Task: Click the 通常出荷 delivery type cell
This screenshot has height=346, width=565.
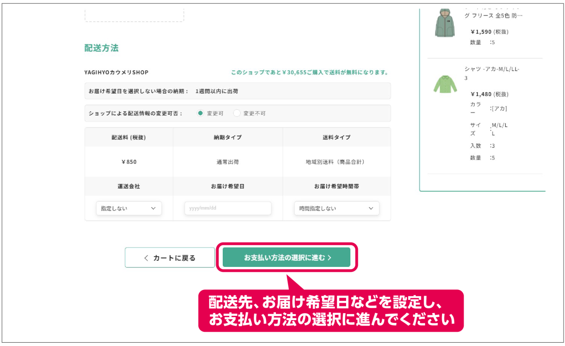Action: [228, 162]
